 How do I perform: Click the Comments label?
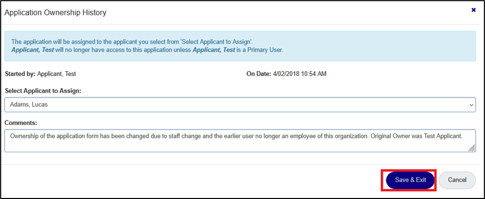21,123
